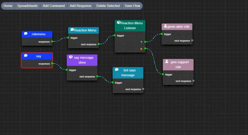Choose Add Command in the toolbar
248x135 pixels.
54,6
